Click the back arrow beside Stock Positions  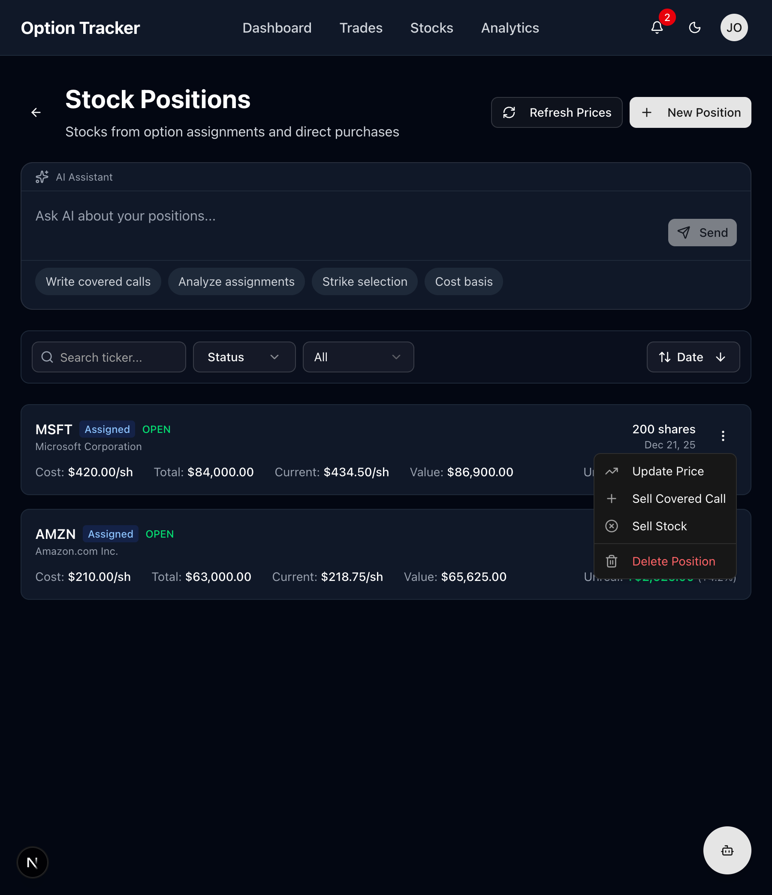coord(36,112)
